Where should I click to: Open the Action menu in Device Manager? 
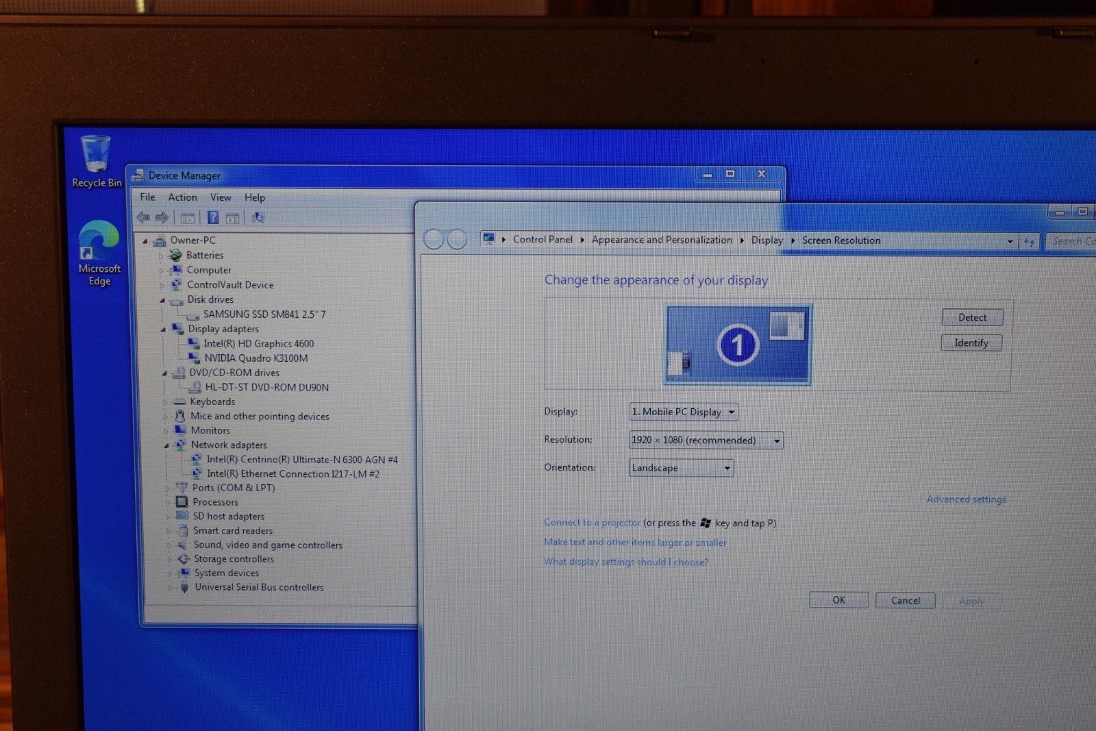point(183,197)
